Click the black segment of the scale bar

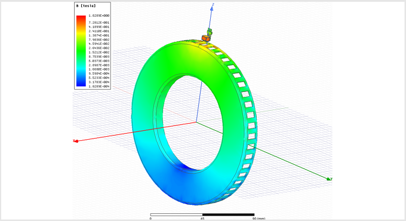pyautogui.click(x=228, y=214)
